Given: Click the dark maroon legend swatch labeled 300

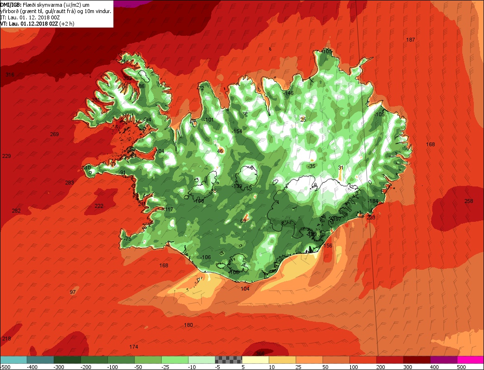Looking at the screenshot, I should [416, 360].
